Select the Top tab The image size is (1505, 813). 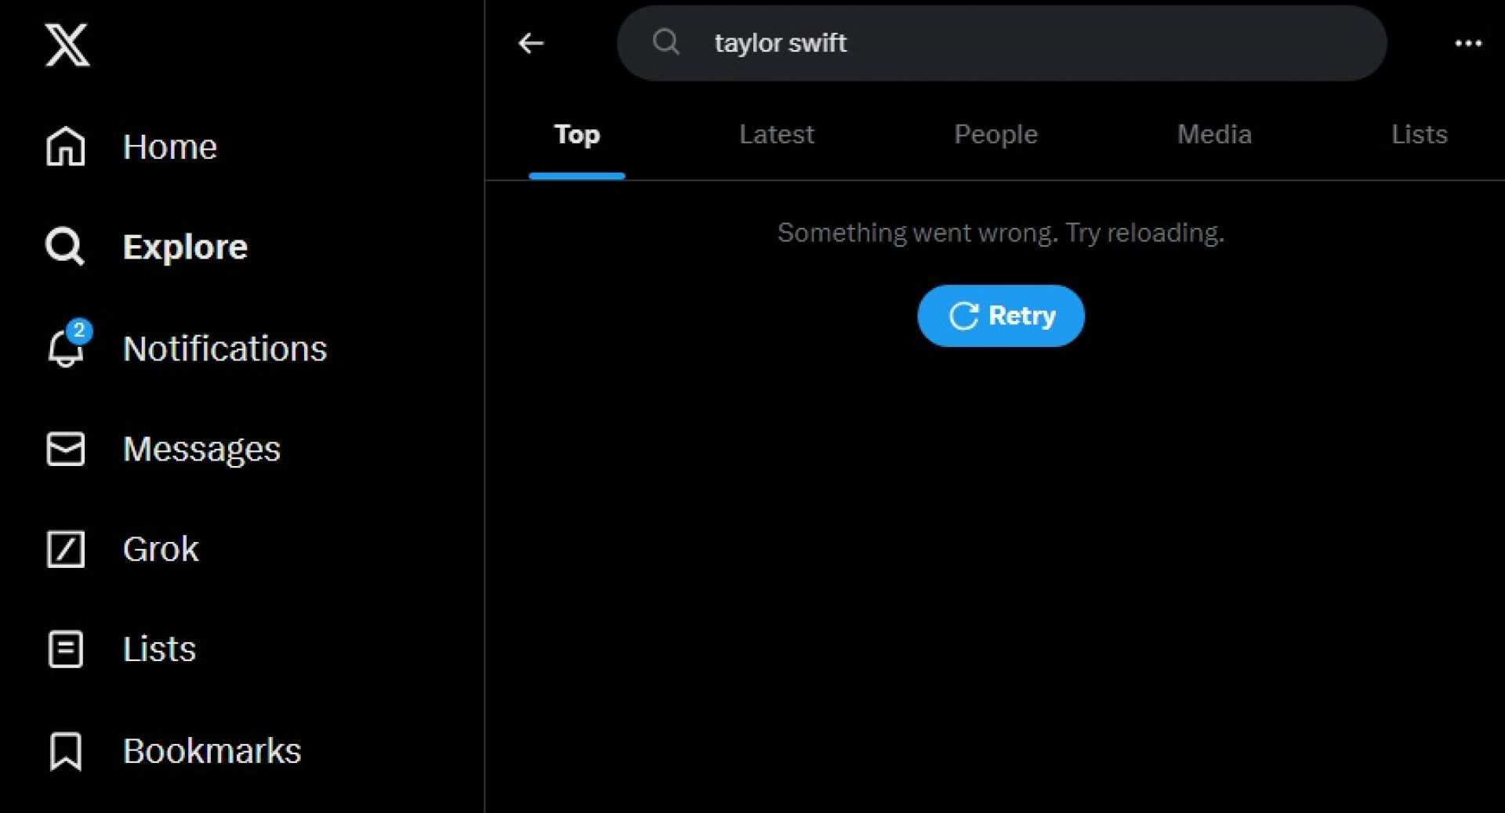pyautogui.click(x=577, y=135)
